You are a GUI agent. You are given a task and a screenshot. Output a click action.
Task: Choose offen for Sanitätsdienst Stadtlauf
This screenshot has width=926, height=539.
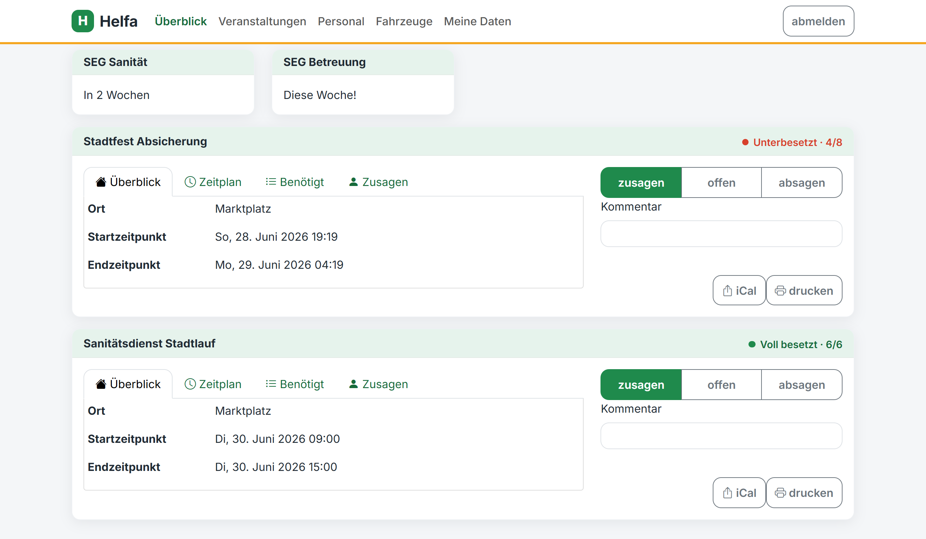point(721,385)
